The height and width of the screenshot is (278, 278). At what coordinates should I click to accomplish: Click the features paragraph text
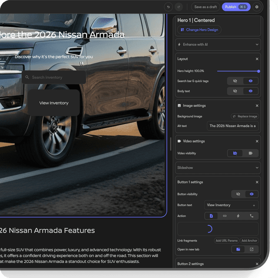[80, 256]
